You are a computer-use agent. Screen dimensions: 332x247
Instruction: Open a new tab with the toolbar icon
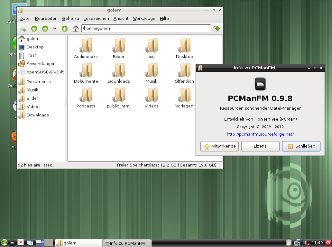click(x=23, y=29)
